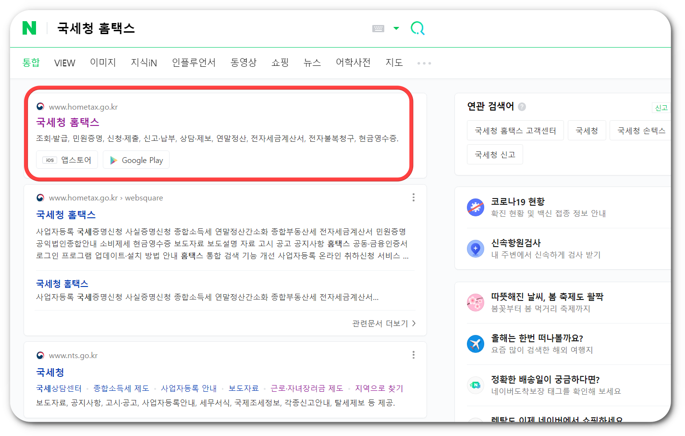Click the Naver N logo

[30, 28]
